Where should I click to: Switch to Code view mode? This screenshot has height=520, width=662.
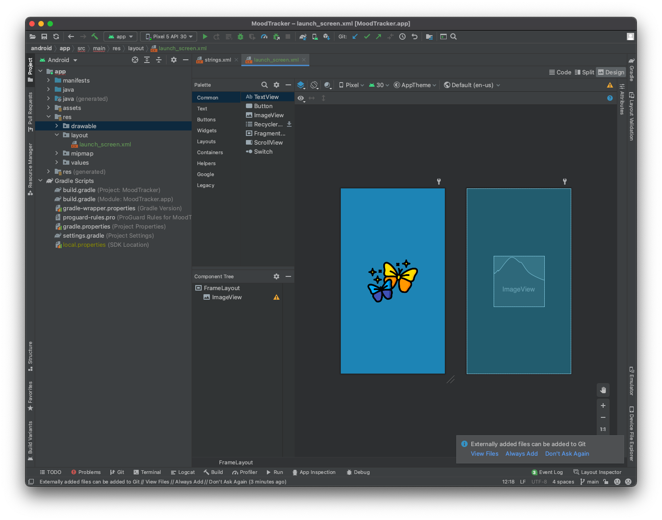click(x=560, y=72)
